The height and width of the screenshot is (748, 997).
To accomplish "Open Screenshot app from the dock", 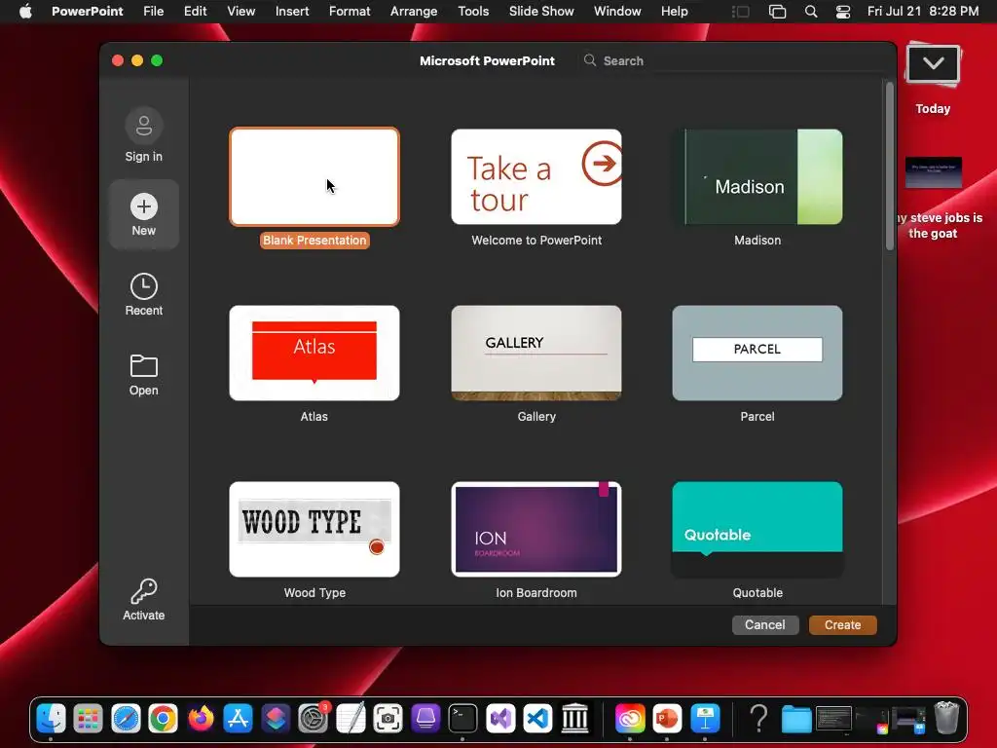I will [x=388, y=719].
